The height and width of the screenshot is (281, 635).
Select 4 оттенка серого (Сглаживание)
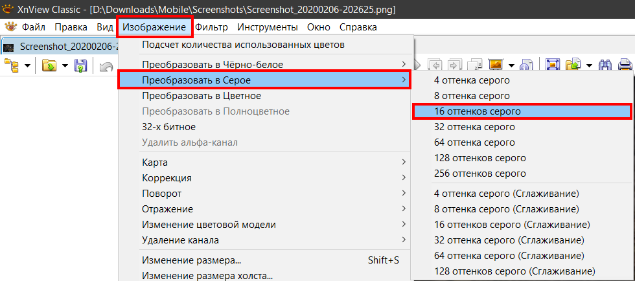(x=522, y=194)
